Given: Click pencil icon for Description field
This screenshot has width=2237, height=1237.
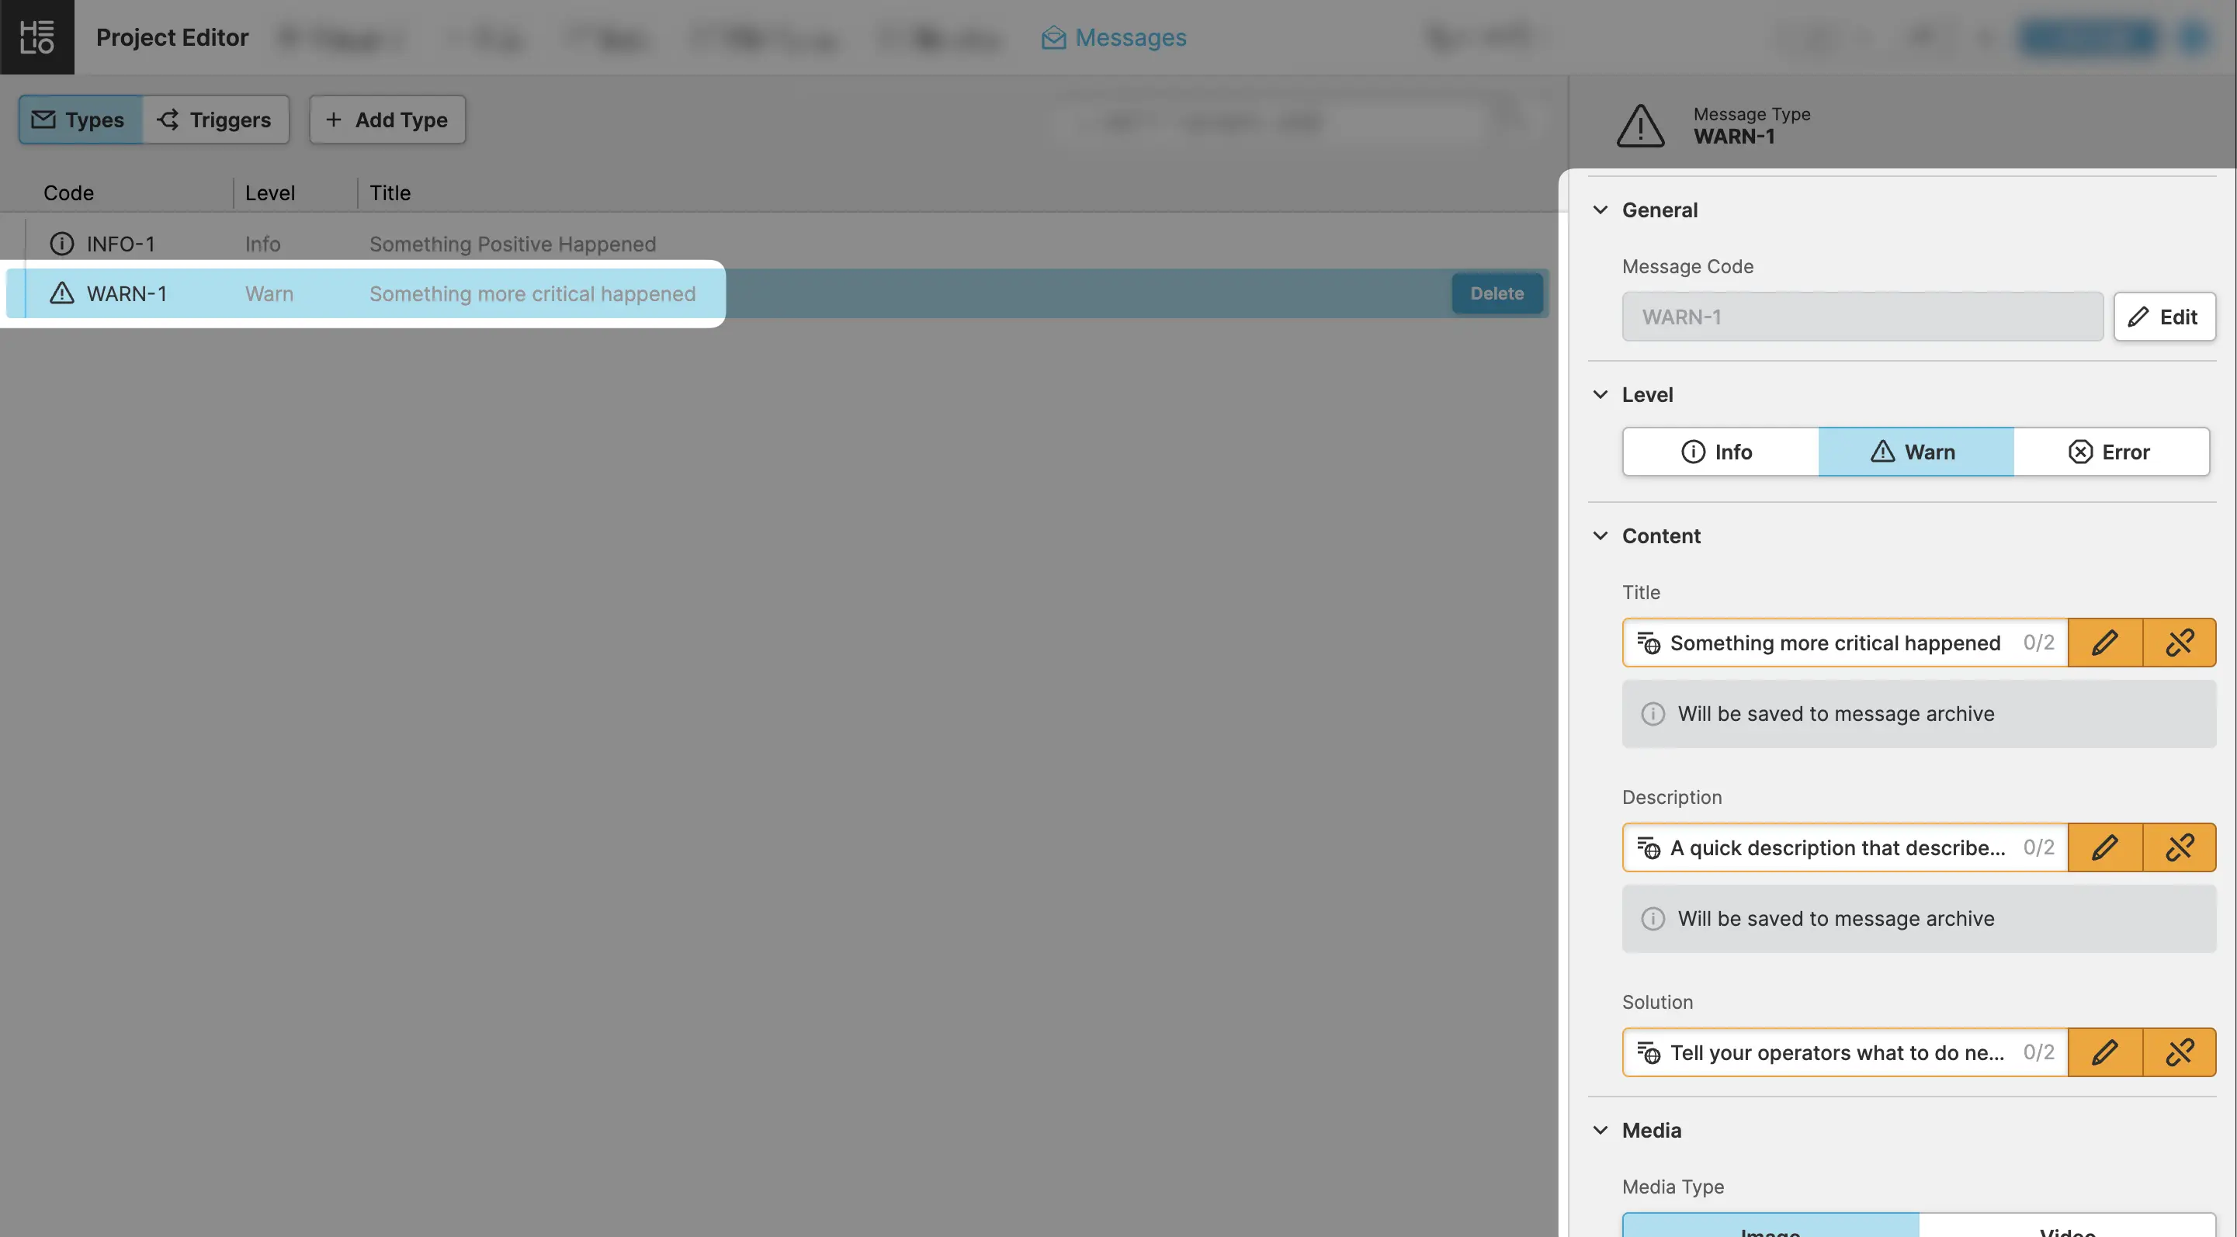Looking at the screenshot, I should pos(2104,847).
